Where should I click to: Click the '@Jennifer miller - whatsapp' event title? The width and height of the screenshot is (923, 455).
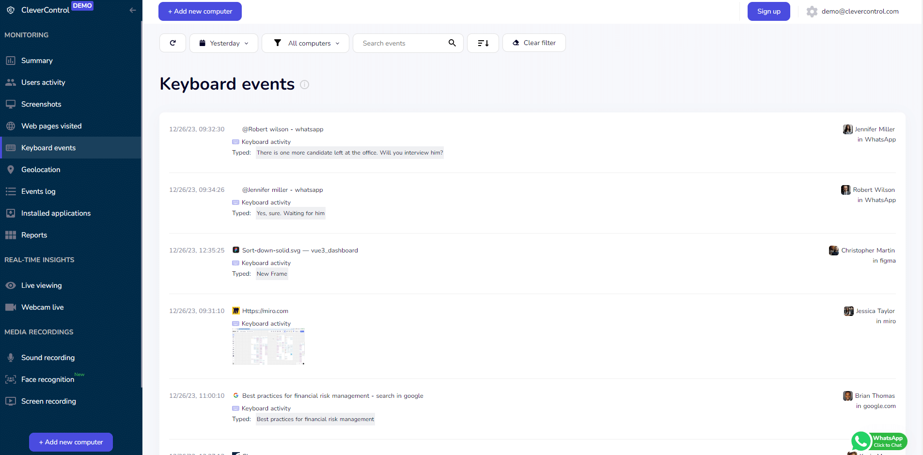[x=282, y=190]
